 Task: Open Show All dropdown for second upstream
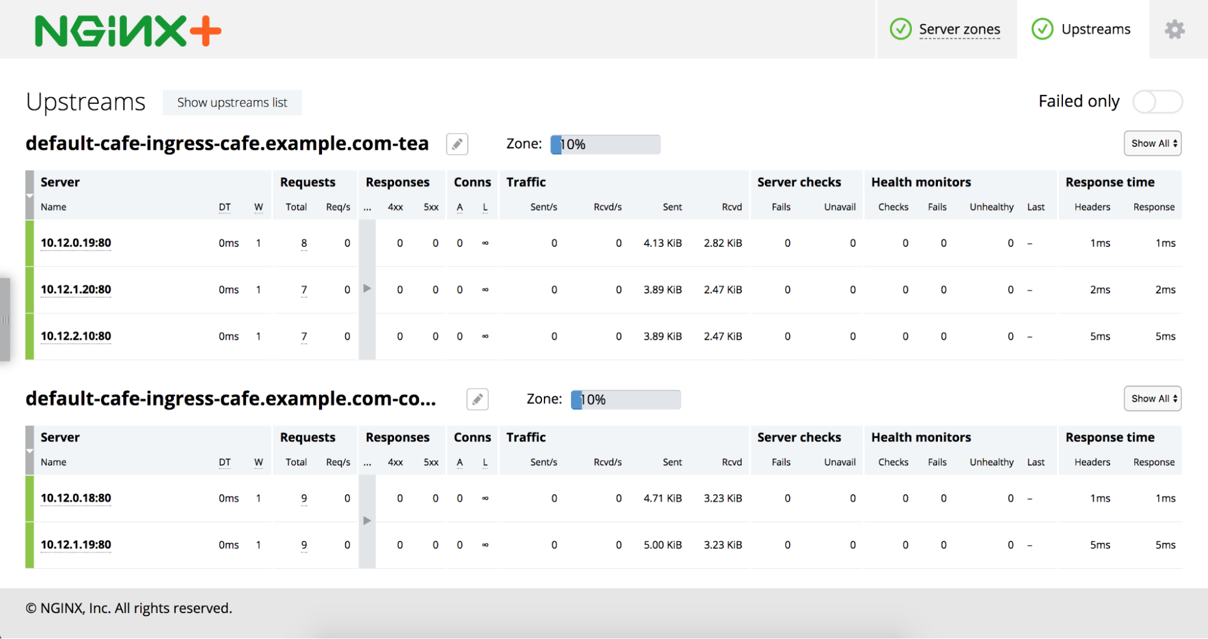[x=1152, y=399]
